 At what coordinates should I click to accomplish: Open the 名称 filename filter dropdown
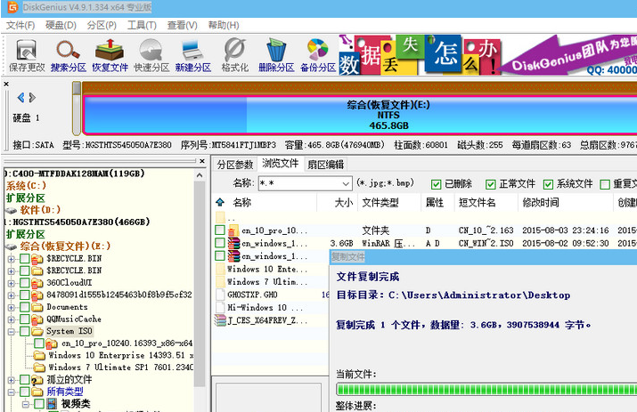(x=346, y=183)
